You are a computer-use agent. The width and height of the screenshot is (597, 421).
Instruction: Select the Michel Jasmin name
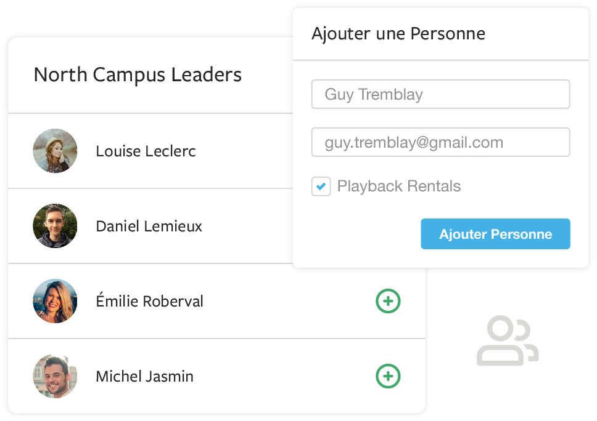pyautogui.click(x=144, y=377)
